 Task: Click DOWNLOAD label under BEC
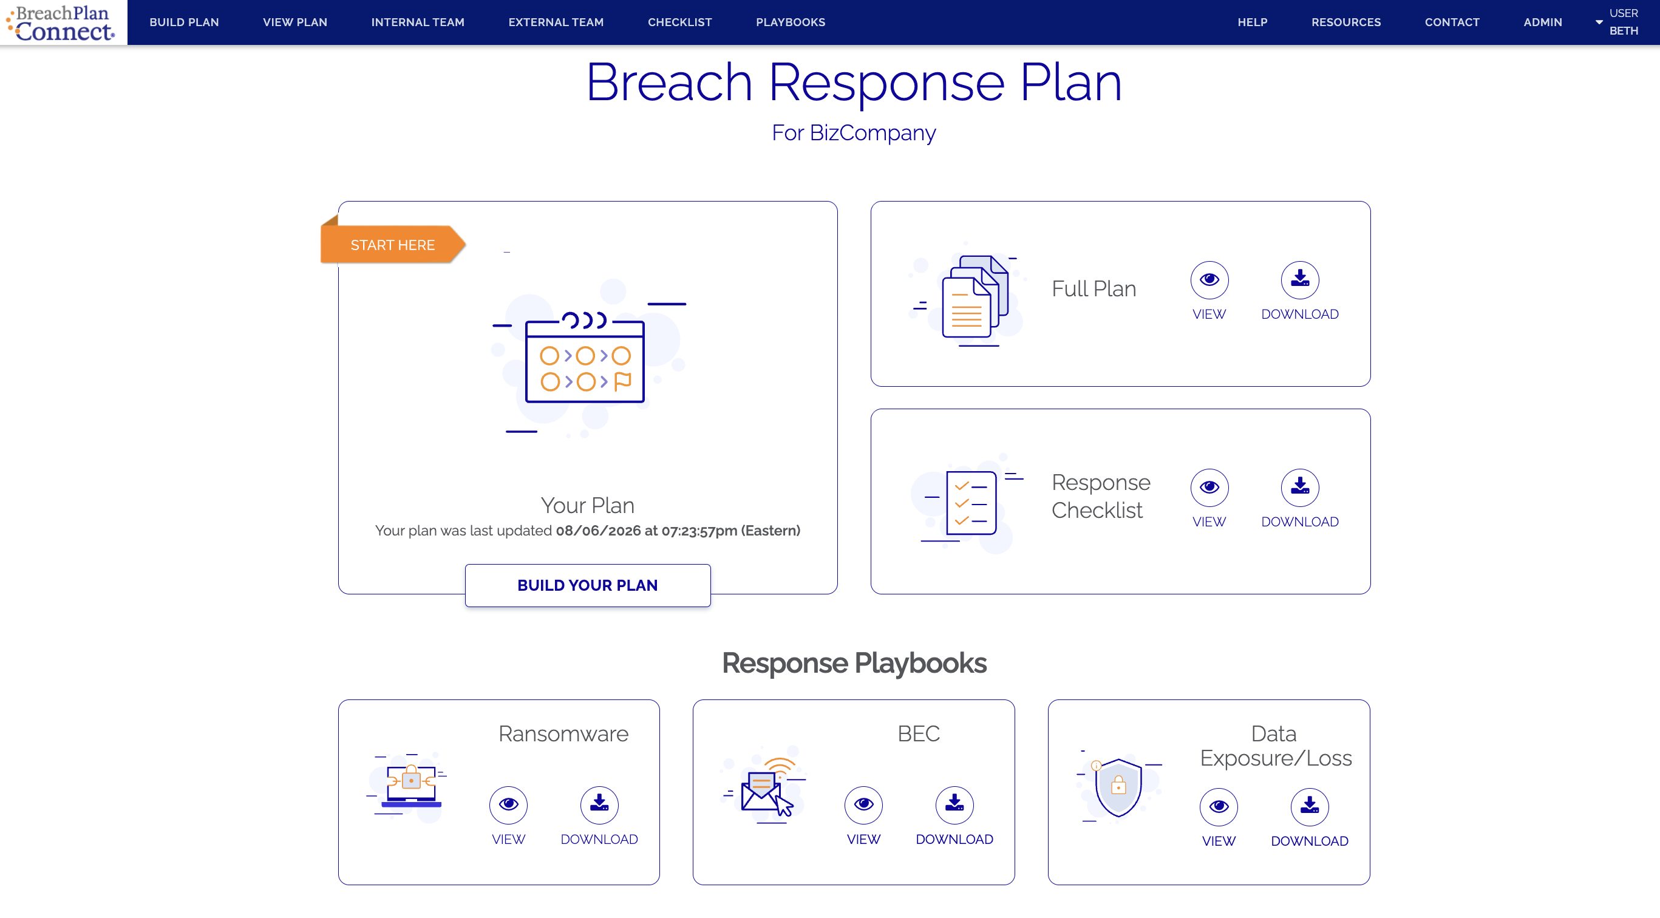click(954, 840)
